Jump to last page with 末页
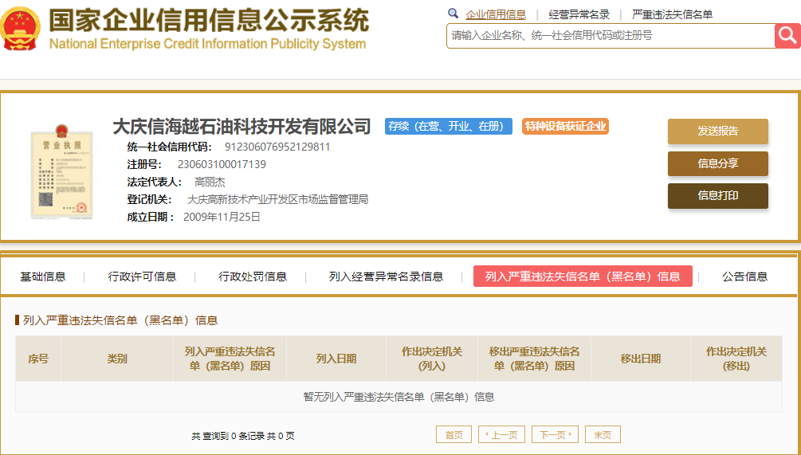The height and width of the screenshot is (455, 801). coord(603,434)
